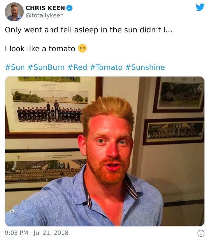The image size is (209, 240).
Task: Click the blue verified badge
Action: point(69,8)
